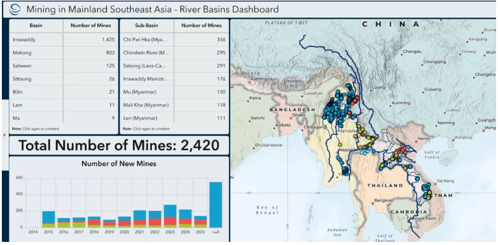Select the Irrawaddy Mainstream sub-basin row
This screenshot has width=498, height=245.
pyautogui.click(x=174, y=79)
